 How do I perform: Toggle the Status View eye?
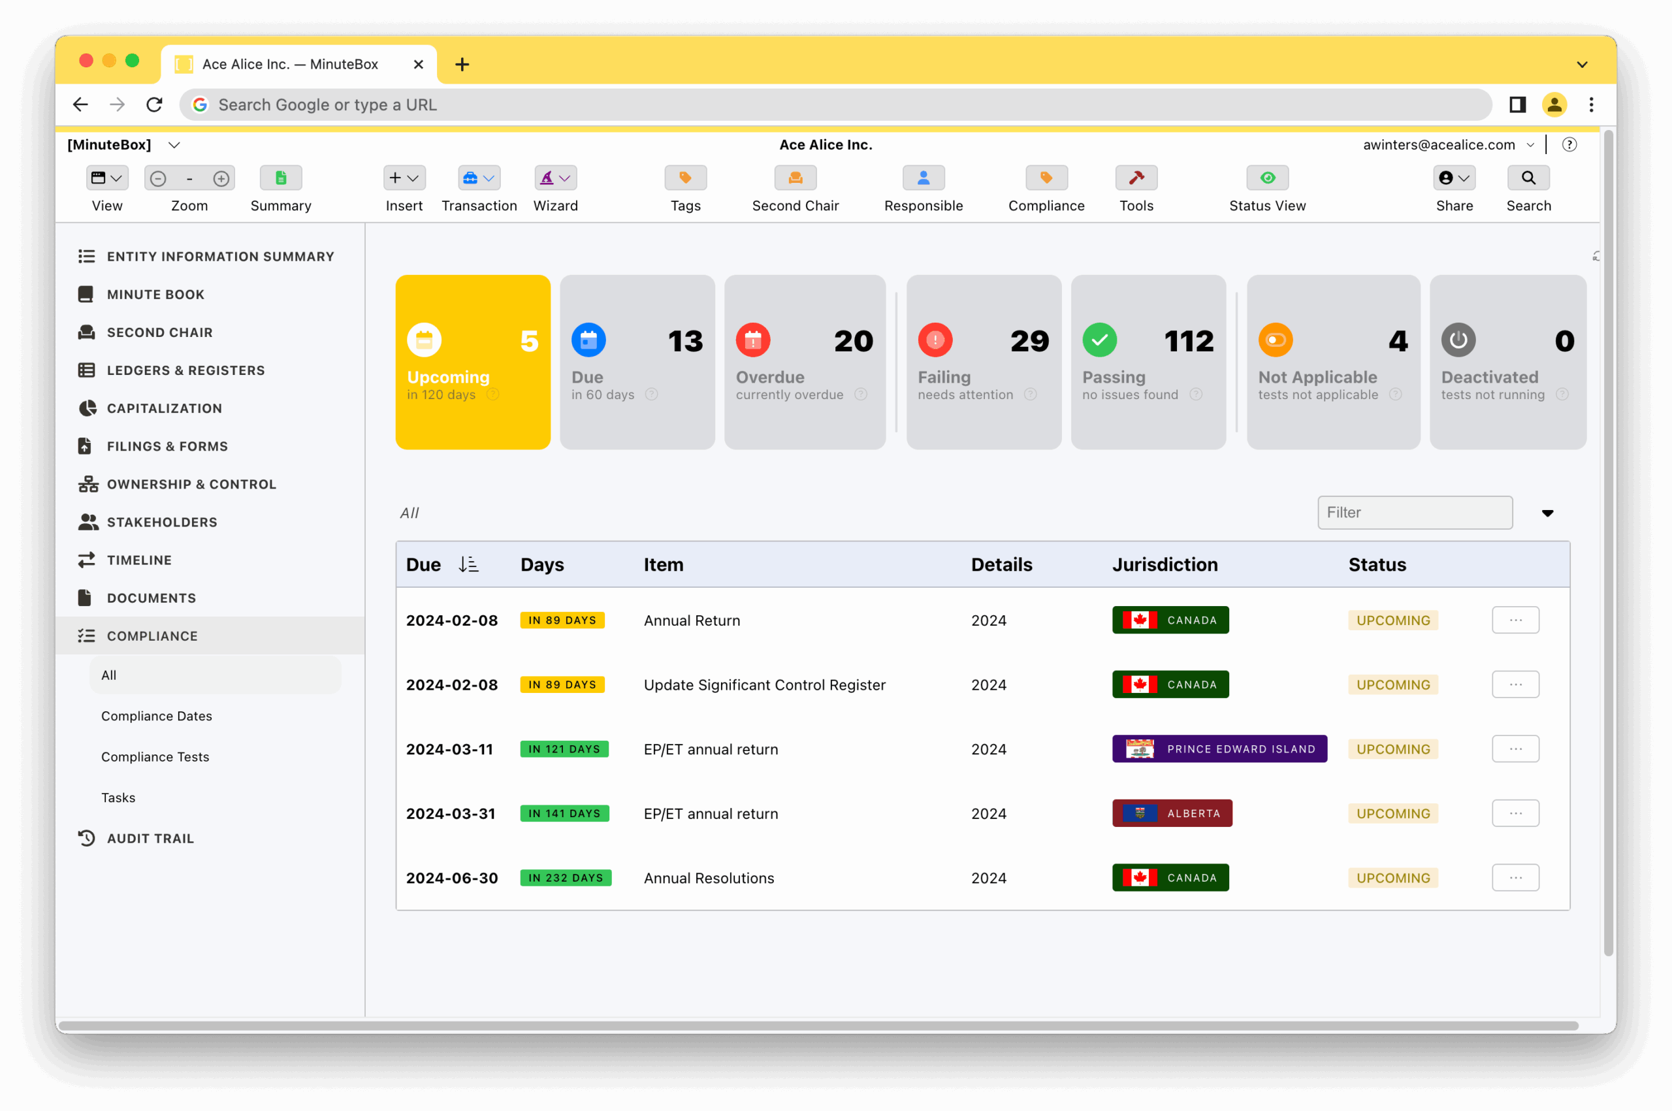(1268, 178)
